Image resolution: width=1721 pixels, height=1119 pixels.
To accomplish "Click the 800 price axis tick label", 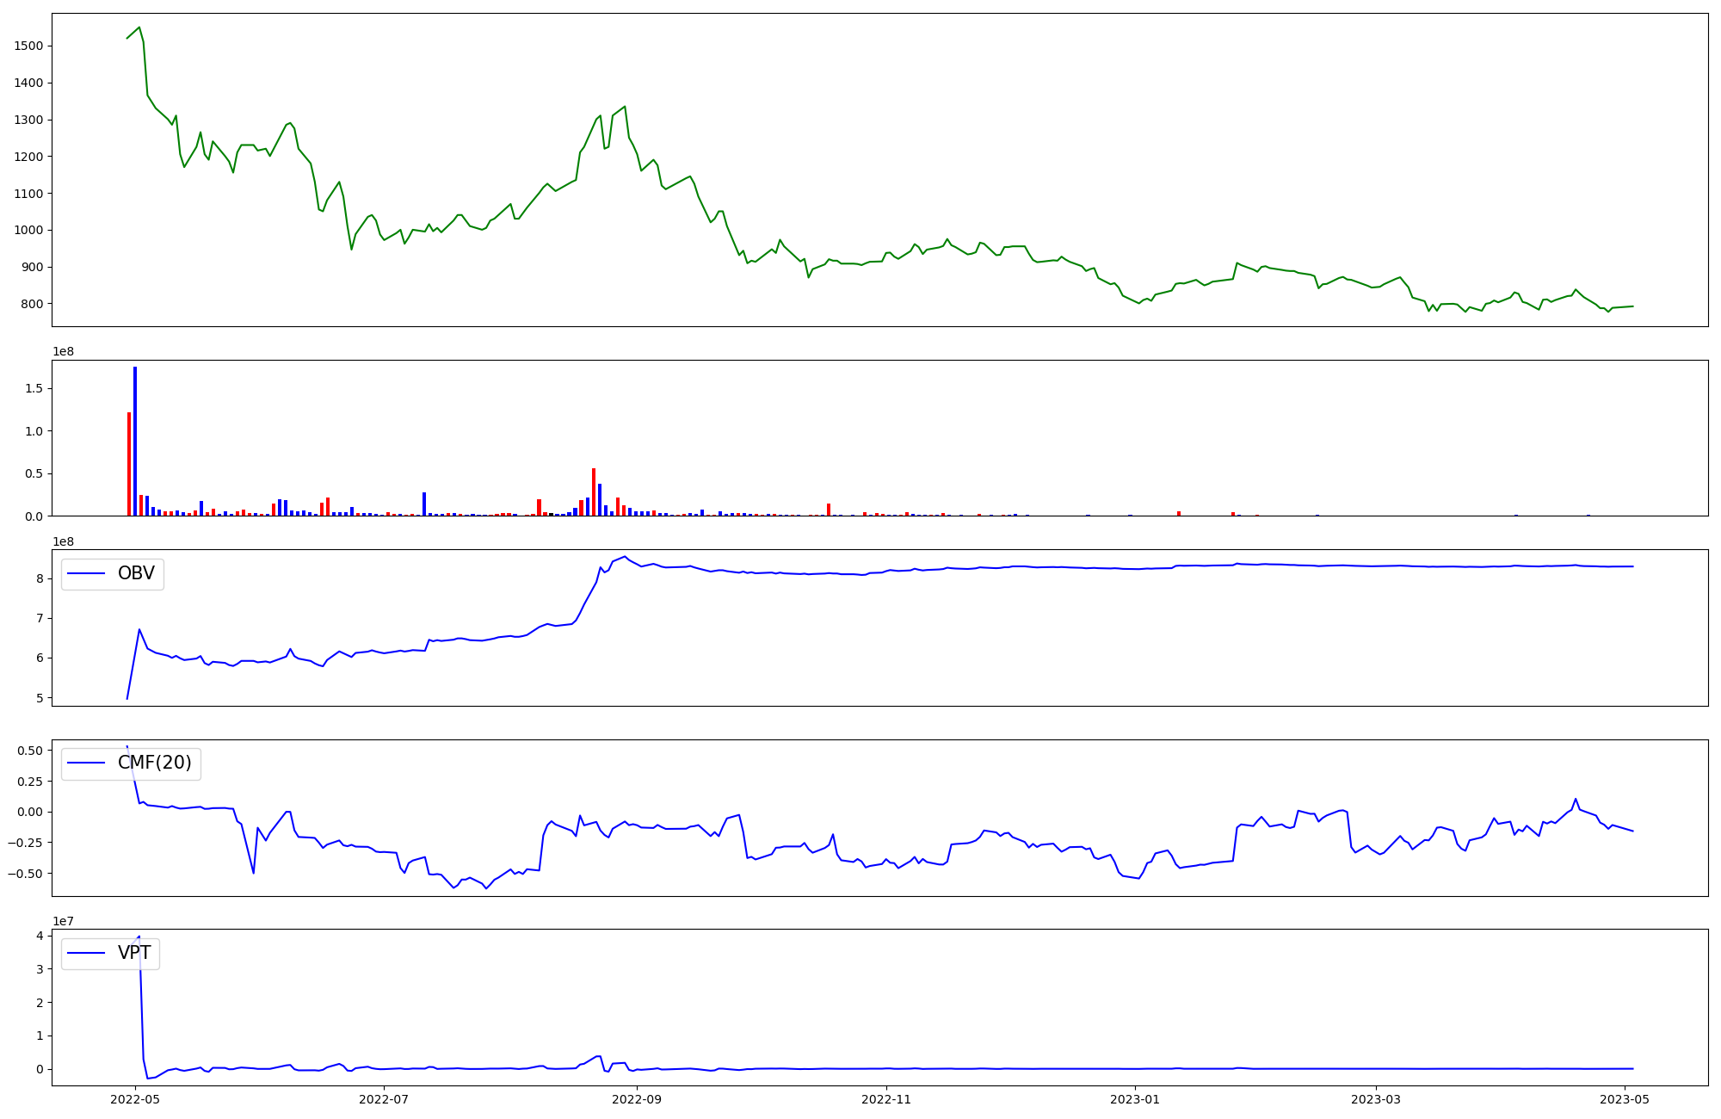I will click(x=32, y=304).
